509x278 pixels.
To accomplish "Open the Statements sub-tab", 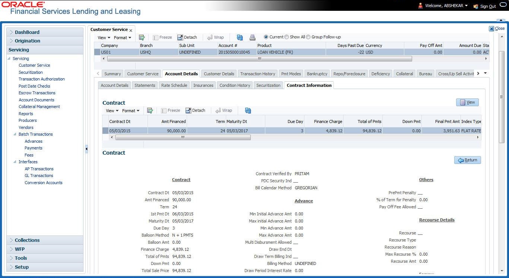I will [145, 85].
